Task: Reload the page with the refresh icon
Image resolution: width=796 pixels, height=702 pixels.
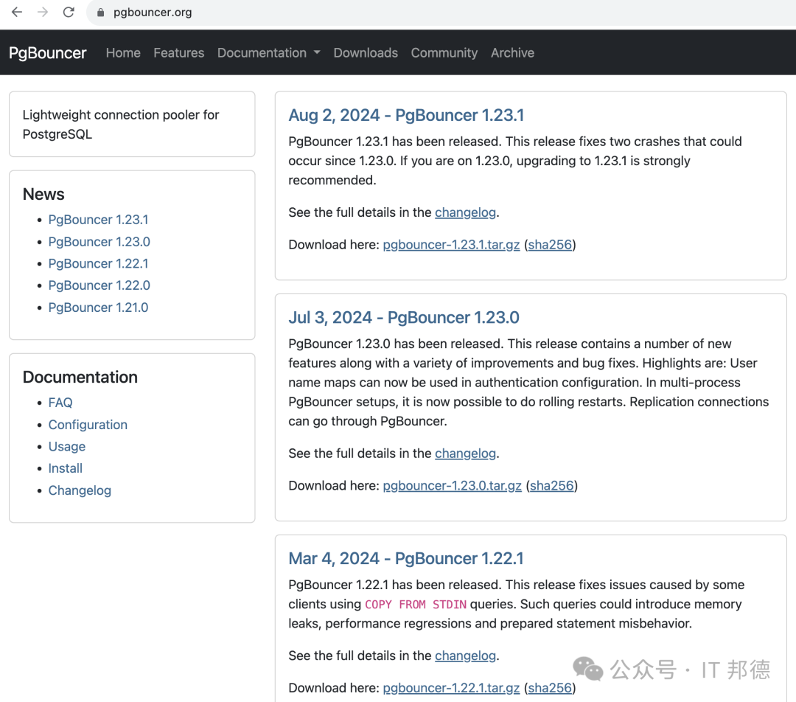Action: [x=69, y=13]
